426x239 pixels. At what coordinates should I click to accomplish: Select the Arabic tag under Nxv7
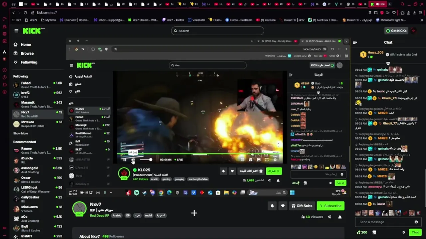point(117,215)
